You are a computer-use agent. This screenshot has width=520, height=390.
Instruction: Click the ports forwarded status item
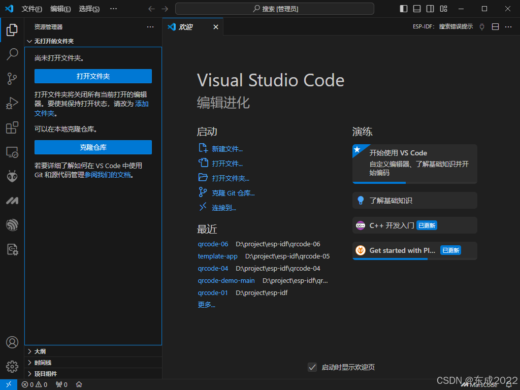click(x=61, y=385)
